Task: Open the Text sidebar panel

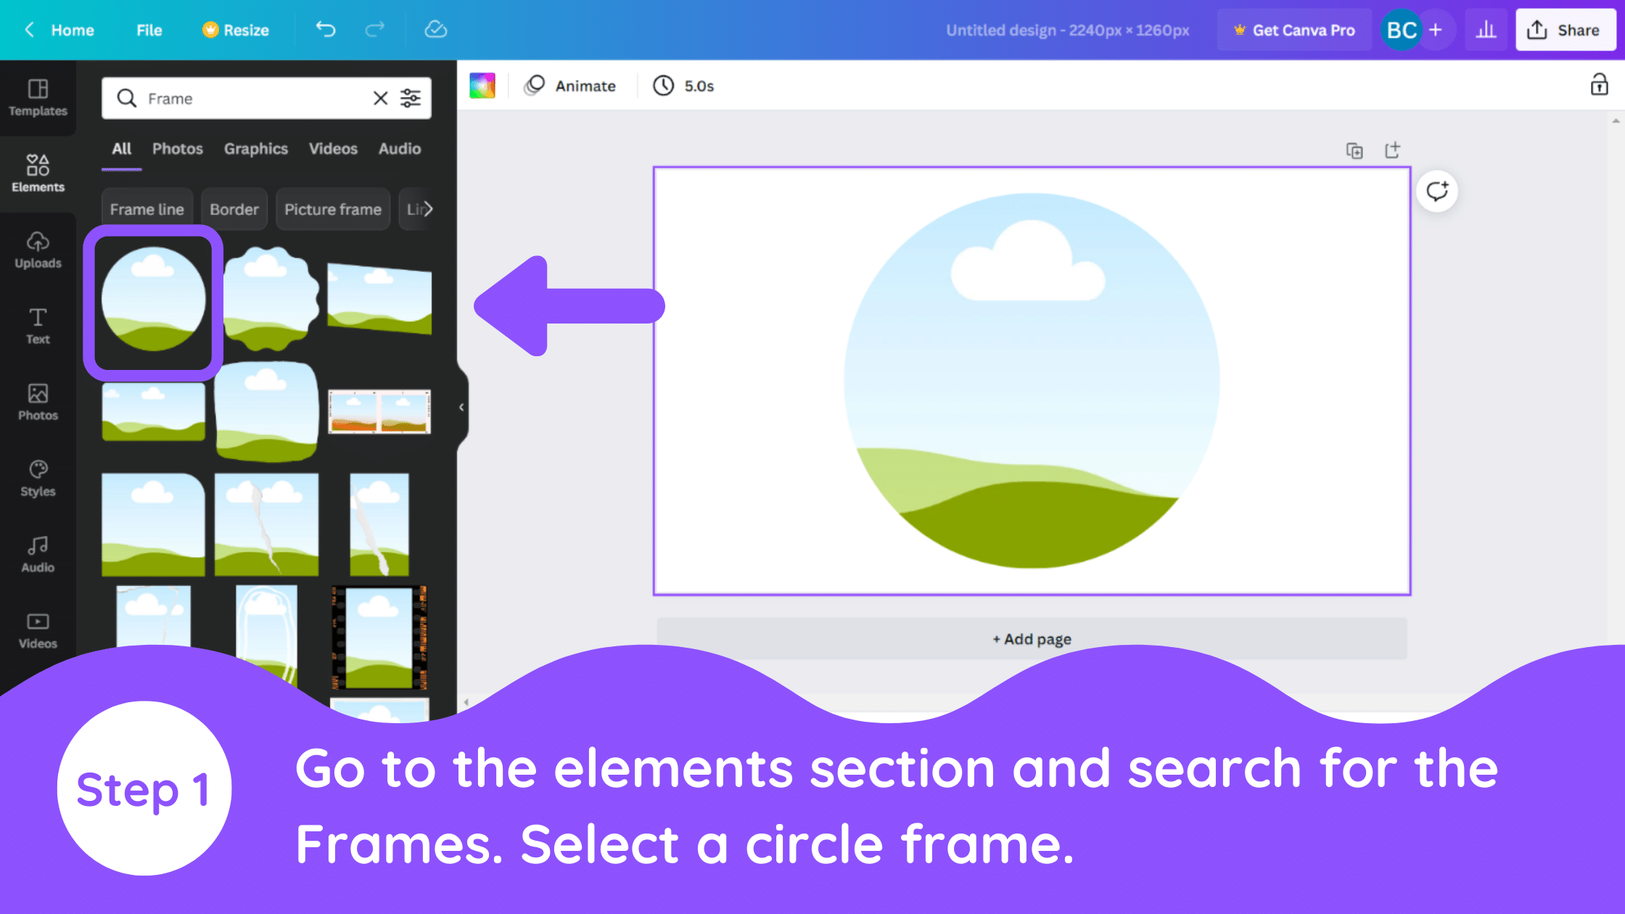Action: click(38, 326)
